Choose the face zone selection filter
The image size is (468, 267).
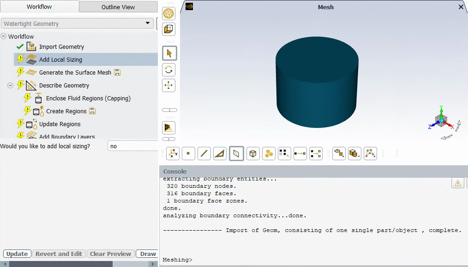click(236, 153)
